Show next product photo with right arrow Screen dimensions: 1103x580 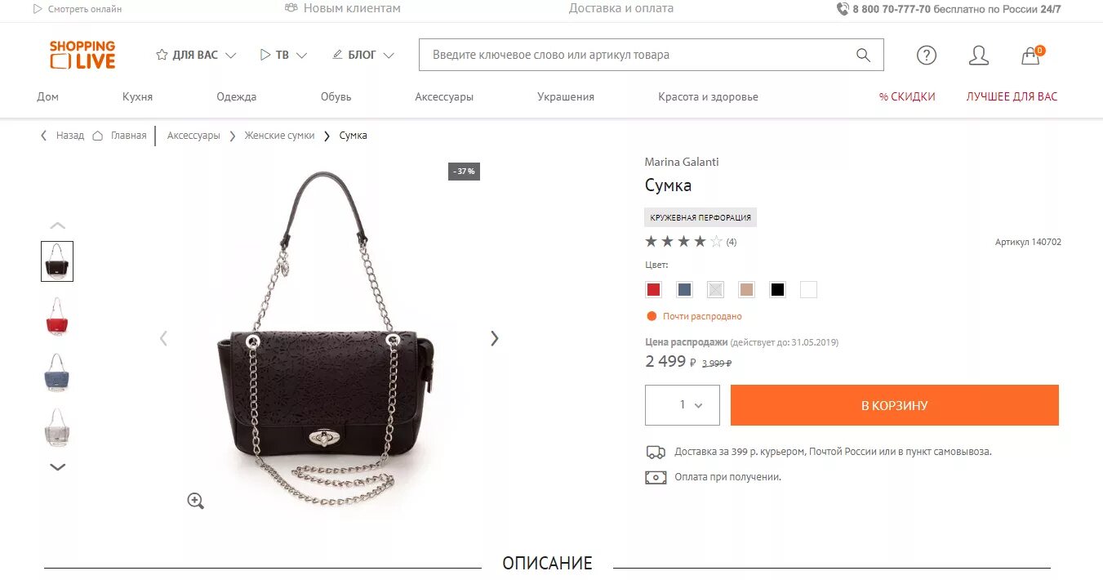[494, 338]
